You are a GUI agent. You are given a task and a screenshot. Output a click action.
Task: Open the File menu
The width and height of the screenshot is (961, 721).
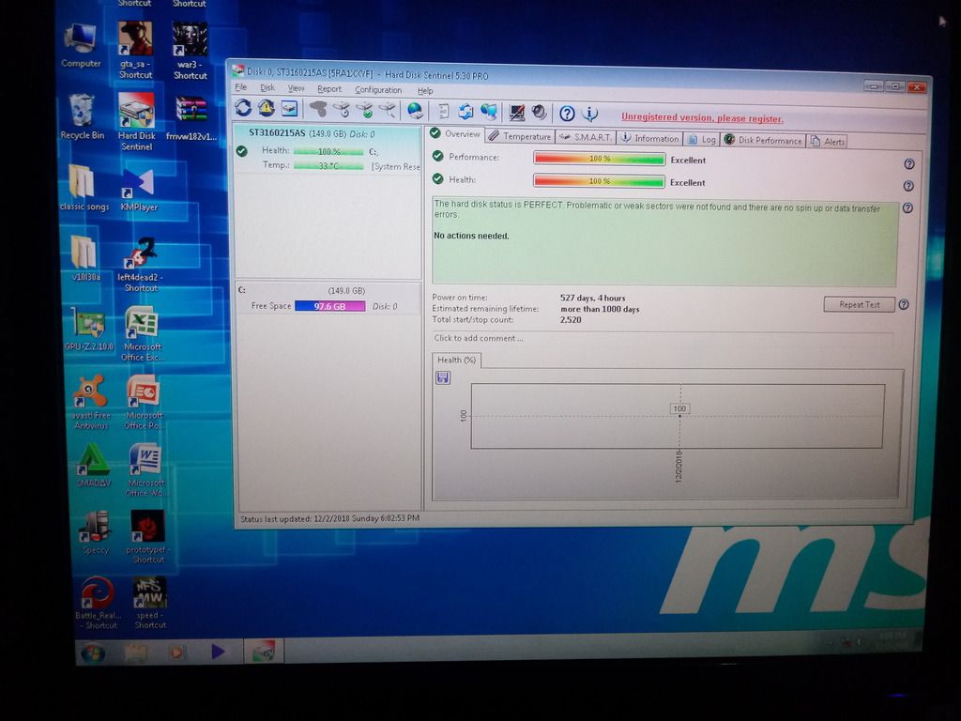(x=241, y=87)
